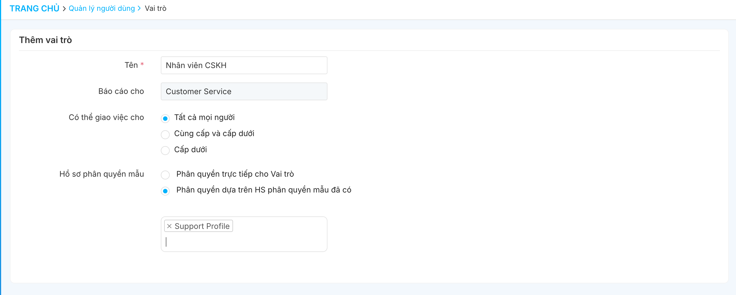Click the Support Profile tag text
The width and height of the screenshot is (736, 295).
(x=202, y=226)
